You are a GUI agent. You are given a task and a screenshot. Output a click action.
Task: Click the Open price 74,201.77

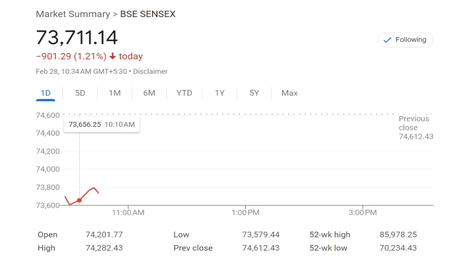(x=104, y=234)
